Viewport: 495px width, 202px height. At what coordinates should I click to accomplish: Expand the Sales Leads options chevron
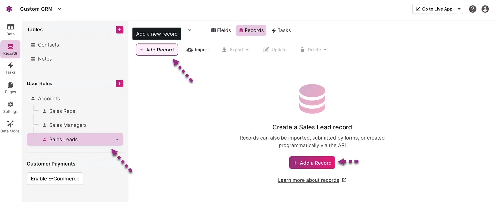click(117, 139)
